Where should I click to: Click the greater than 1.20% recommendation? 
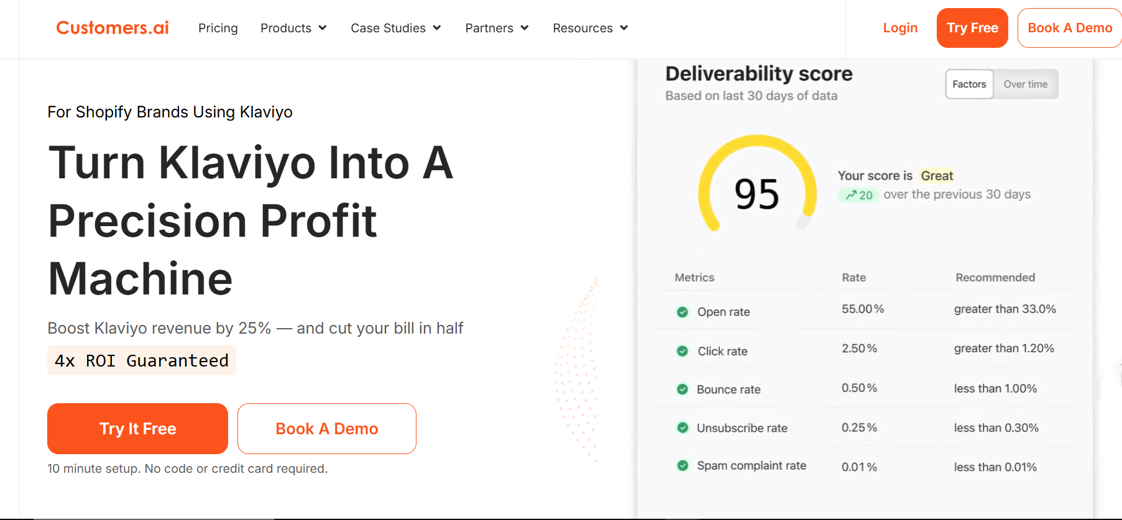1004,349
